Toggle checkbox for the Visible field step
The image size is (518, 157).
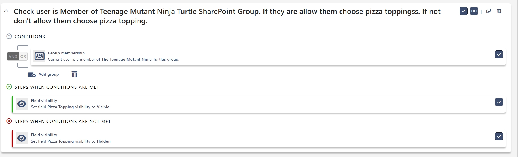pyautogui.click(x=499, y=102)
